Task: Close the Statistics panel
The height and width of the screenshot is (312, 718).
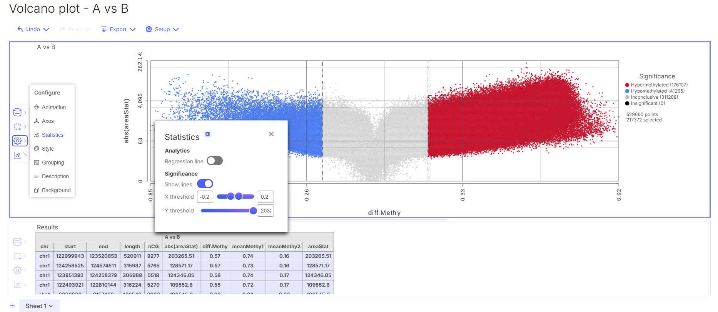Action: point(271,134)
